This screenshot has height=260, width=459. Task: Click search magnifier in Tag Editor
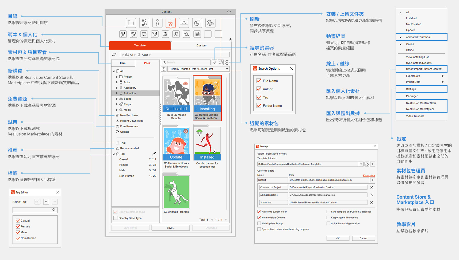(x=54, y=210)
